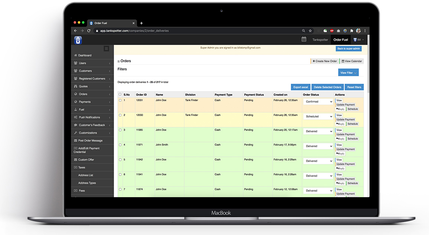The image size is (429, 235).
Task: Click the Export excel button
Action: pyautogui.click(x=300, y=87)
